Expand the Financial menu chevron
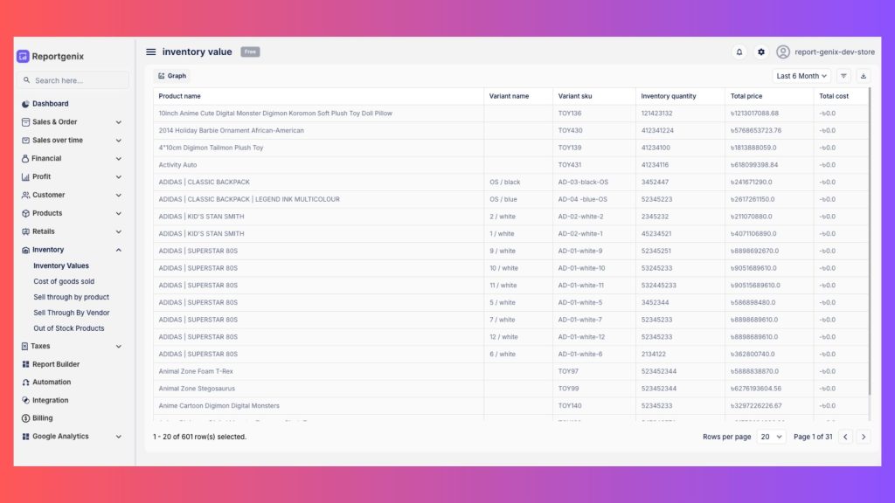Image resolution: width=895 pixels, height=503 pixels. [119, 159]
